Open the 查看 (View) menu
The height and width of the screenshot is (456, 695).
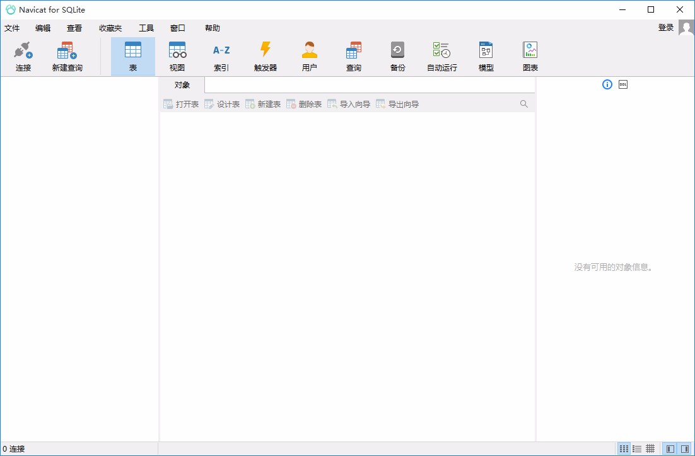click(x=74, y=28)
